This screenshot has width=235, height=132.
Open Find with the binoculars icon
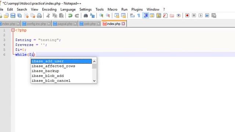tap(86, 15)
